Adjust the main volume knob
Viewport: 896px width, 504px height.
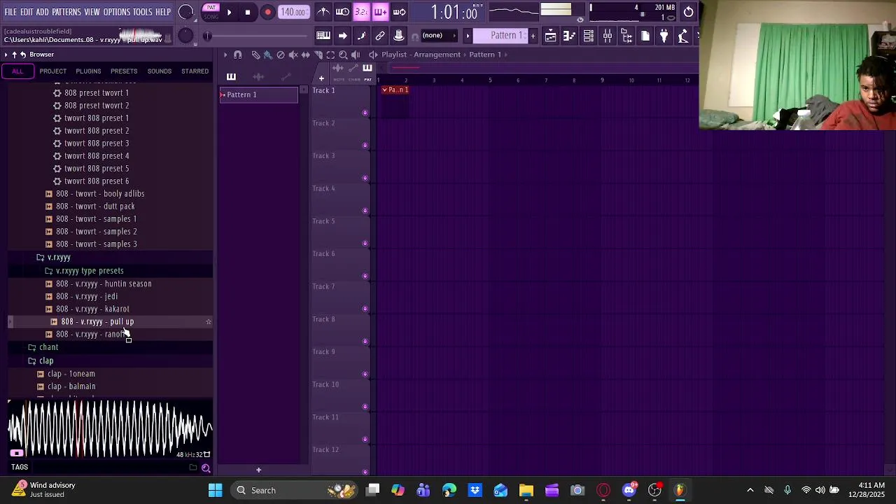click(x=185, y=12)
